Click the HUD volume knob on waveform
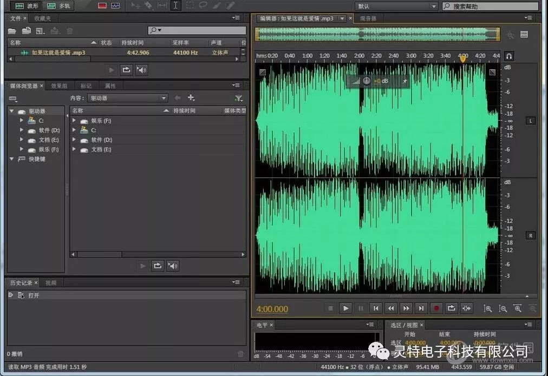Viewport: 548px width, 376px height. click(x=366, y=81)
